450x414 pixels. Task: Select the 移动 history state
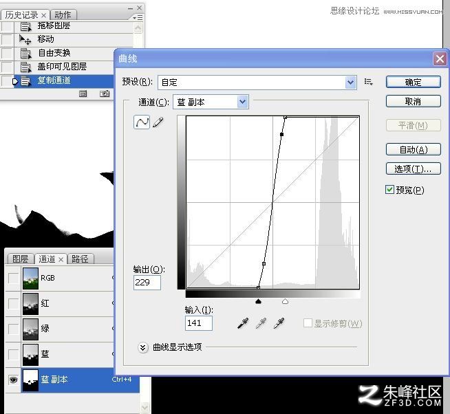tap(74, 39)
